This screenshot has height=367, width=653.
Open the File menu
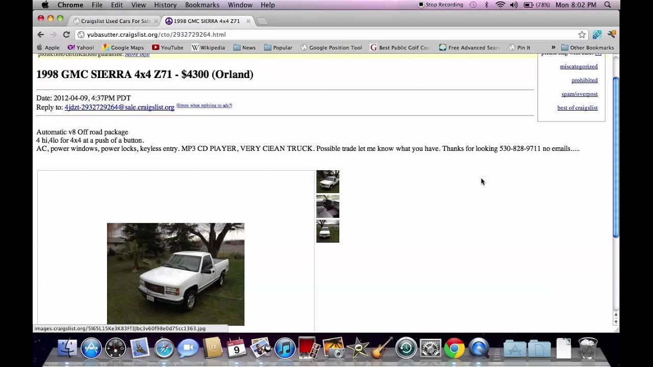[x=97, y=5]
